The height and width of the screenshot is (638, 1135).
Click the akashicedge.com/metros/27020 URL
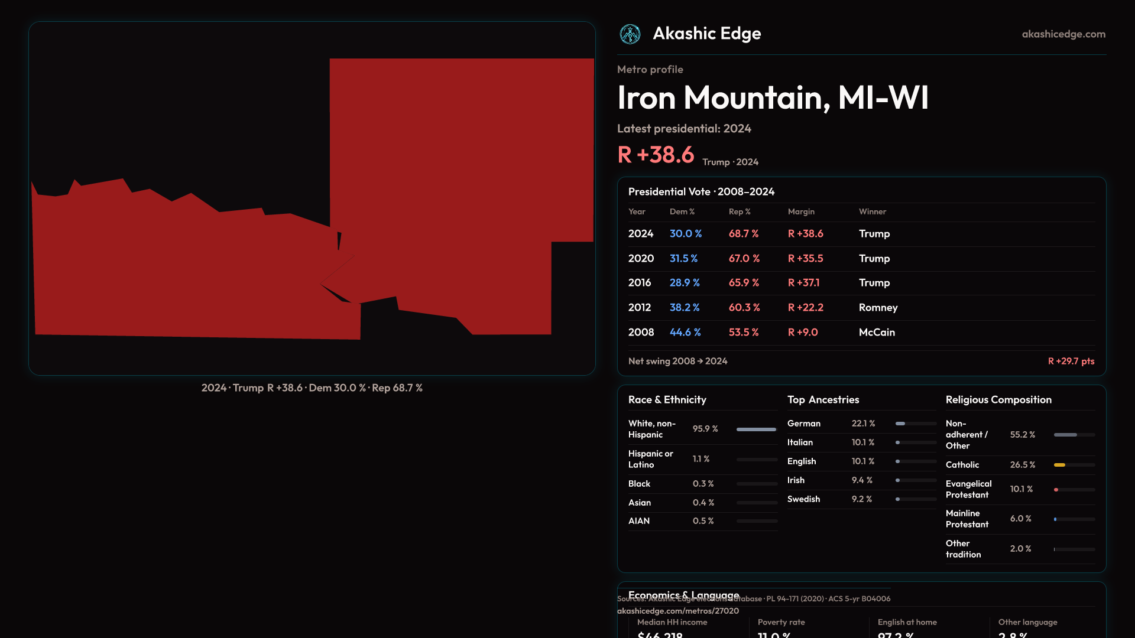[677, 611]
